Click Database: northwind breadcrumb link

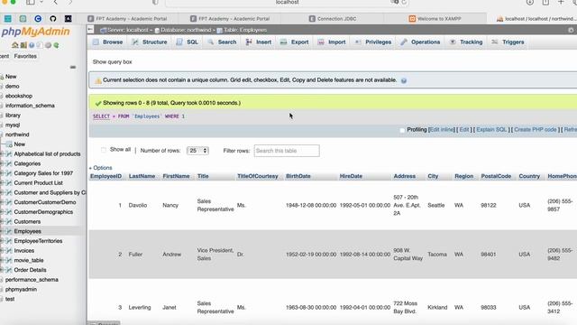186,30
